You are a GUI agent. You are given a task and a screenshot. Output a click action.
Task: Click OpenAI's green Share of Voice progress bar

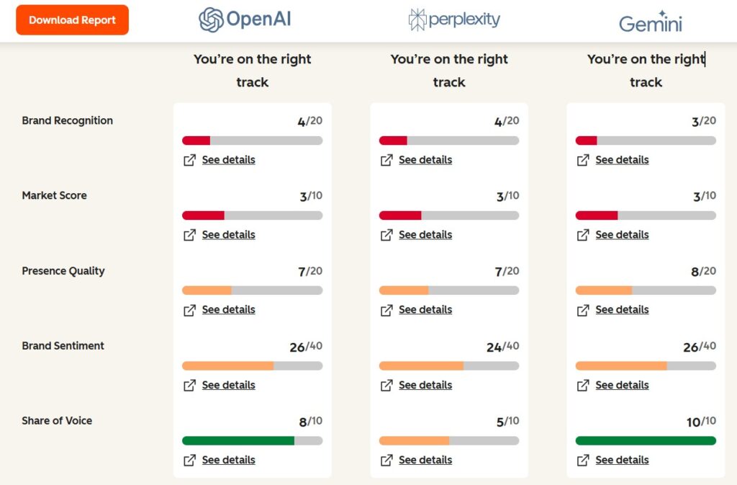coord(238,441)
